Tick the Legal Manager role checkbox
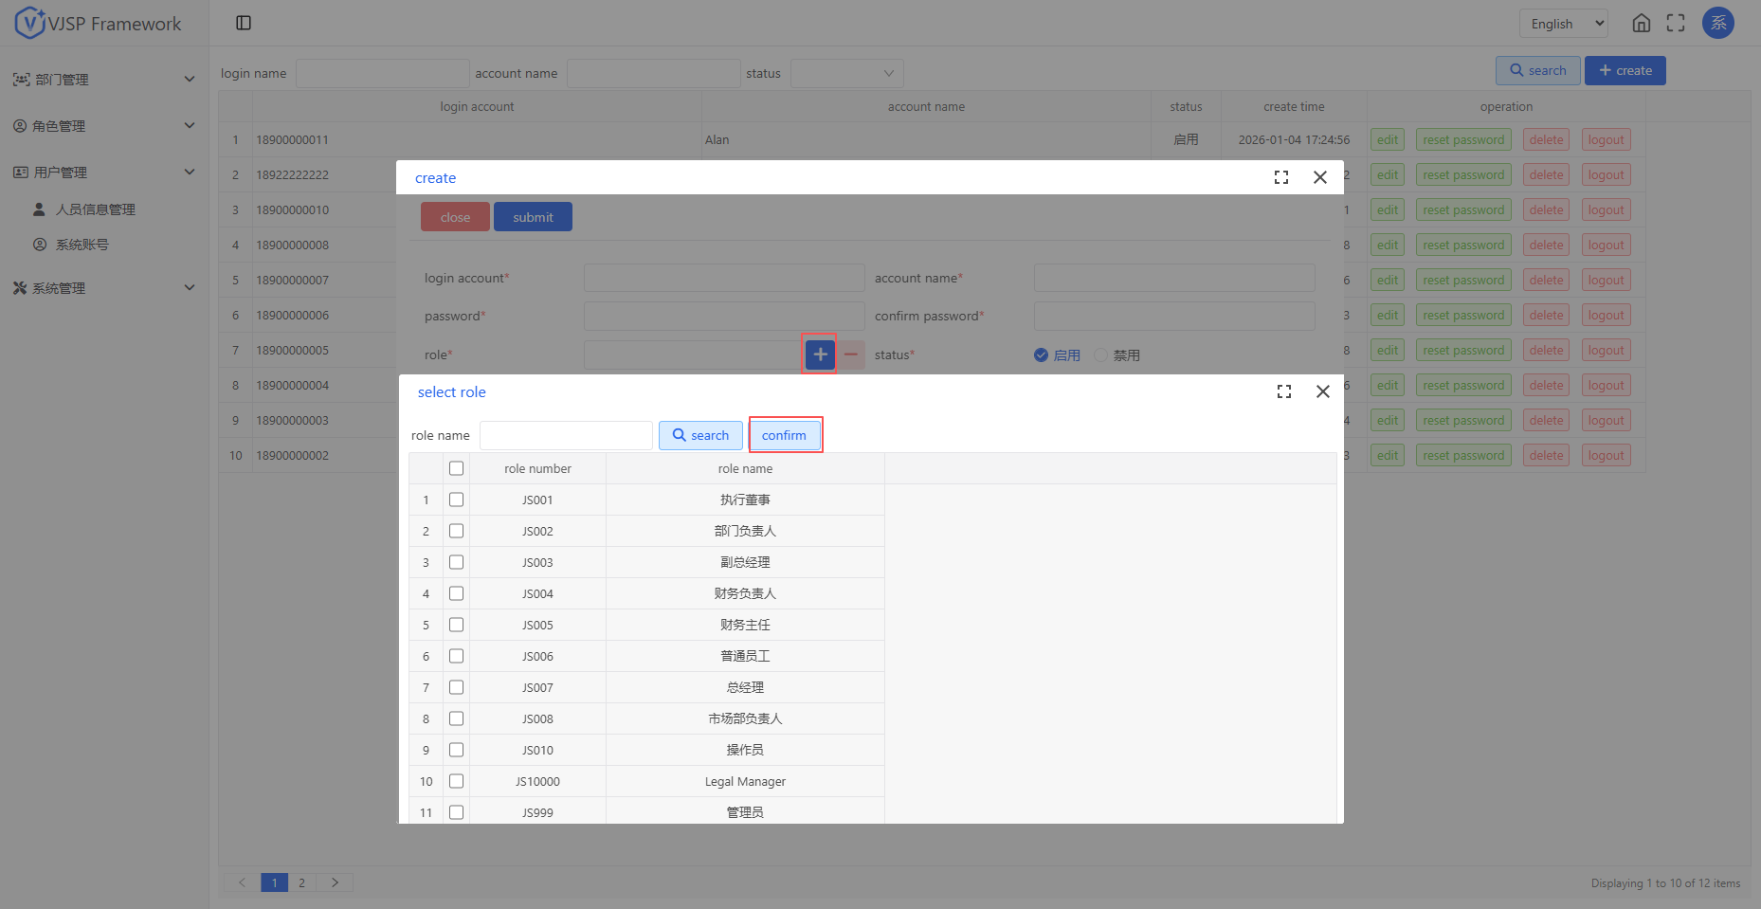Image resolution: width=1761 pixels, height=909 pixels. click(x=456, y=781)
